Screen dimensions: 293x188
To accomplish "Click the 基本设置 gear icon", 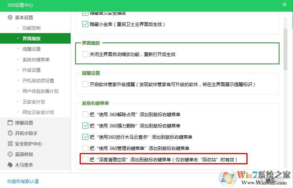I will pyautogui.click(x=10, y=18).
